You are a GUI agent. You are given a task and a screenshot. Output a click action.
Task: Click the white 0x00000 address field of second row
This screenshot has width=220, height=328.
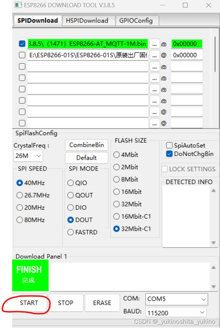point(187,55)
